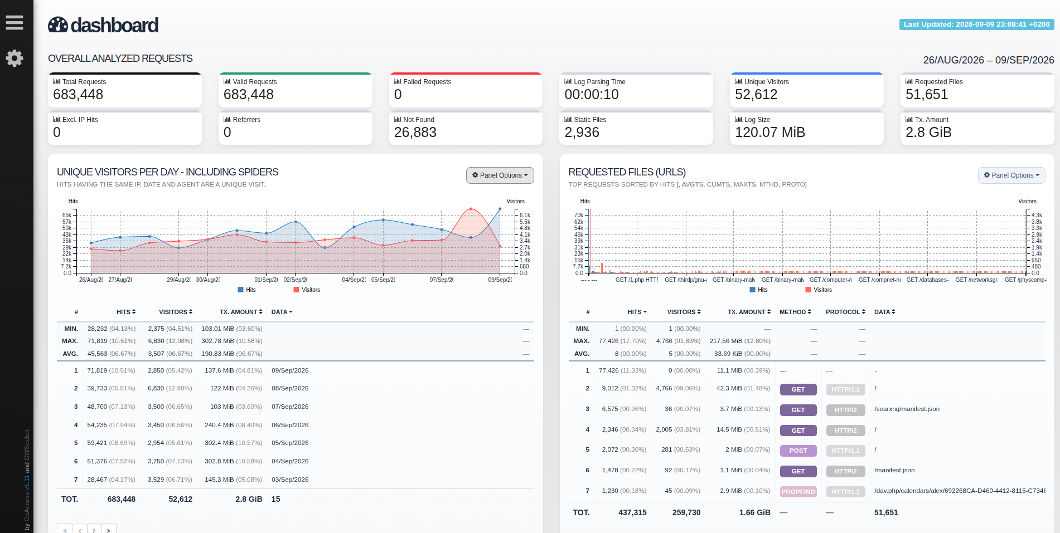Click the Excl. IP Hits chart icon

click(56, 119)
